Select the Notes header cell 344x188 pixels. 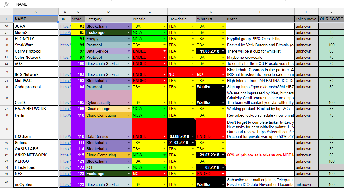click(260, 19)
